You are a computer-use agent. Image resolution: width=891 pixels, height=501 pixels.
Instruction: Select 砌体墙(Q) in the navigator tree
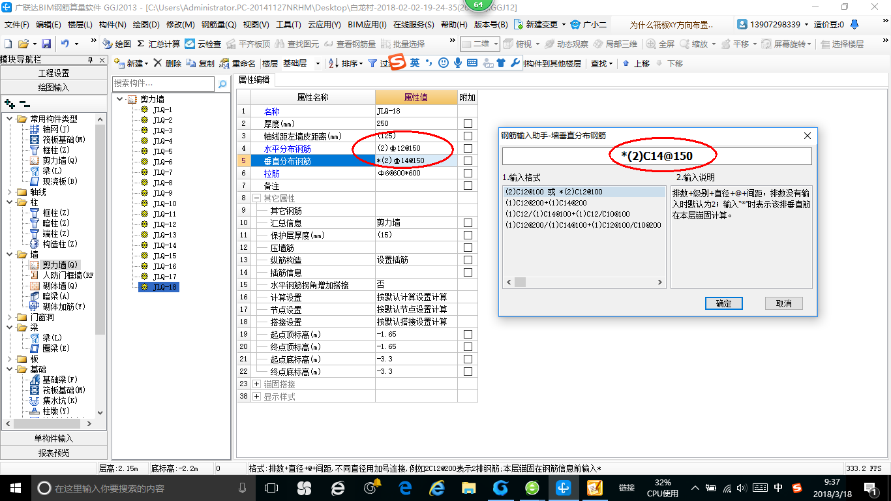(x=54, y=286)
